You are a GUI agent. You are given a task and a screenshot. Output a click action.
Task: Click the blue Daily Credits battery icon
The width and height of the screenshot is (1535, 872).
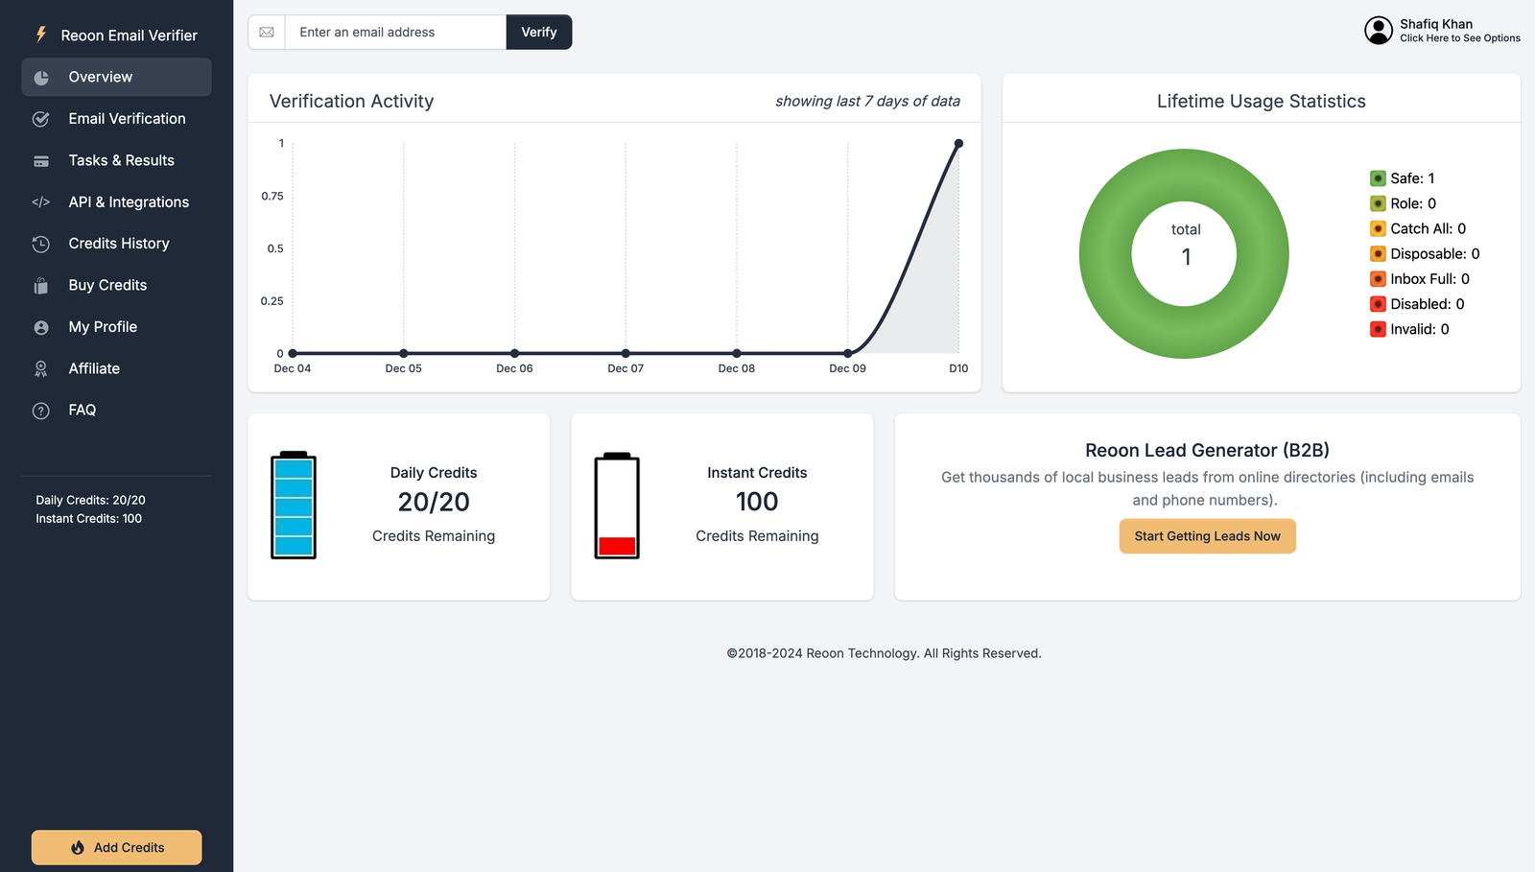point(294,505)
